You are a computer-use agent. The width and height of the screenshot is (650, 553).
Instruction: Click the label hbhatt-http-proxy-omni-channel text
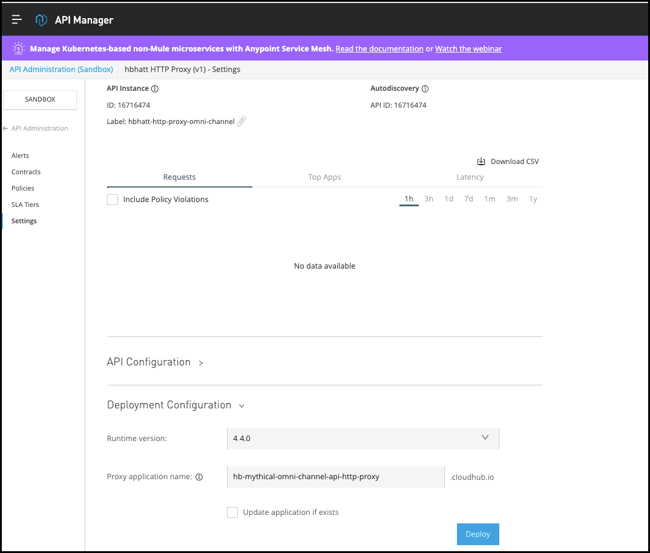click(x=181, y=122)
